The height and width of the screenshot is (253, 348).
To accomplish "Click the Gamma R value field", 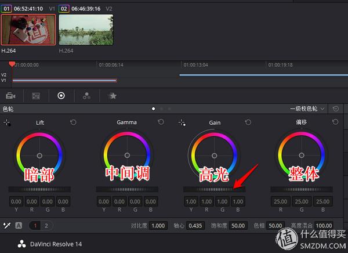I will coord(119,201).
